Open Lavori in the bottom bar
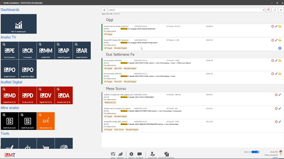The width and height of the screenshot is (284, 159). tap(113, 155)
